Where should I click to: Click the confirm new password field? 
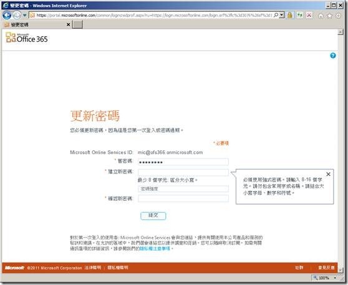point(183,198)
